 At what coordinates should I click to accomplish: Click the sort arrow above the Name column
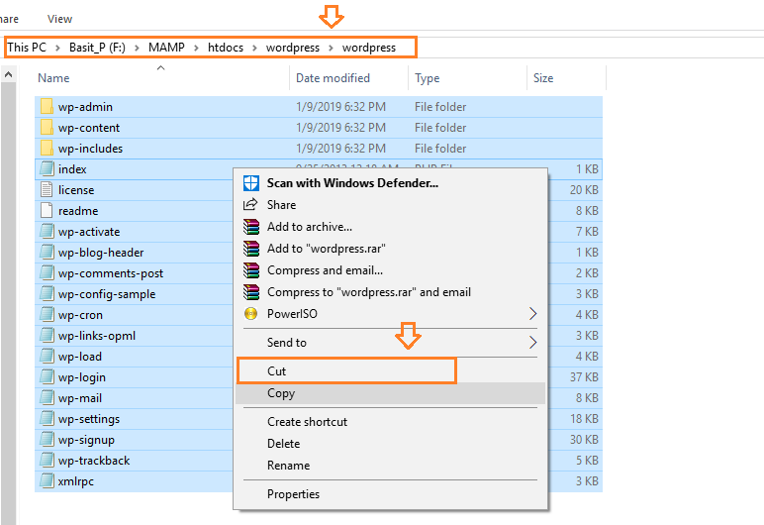coord(160,67)
